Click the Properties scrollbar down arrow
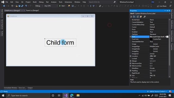 tap(169, 77)
